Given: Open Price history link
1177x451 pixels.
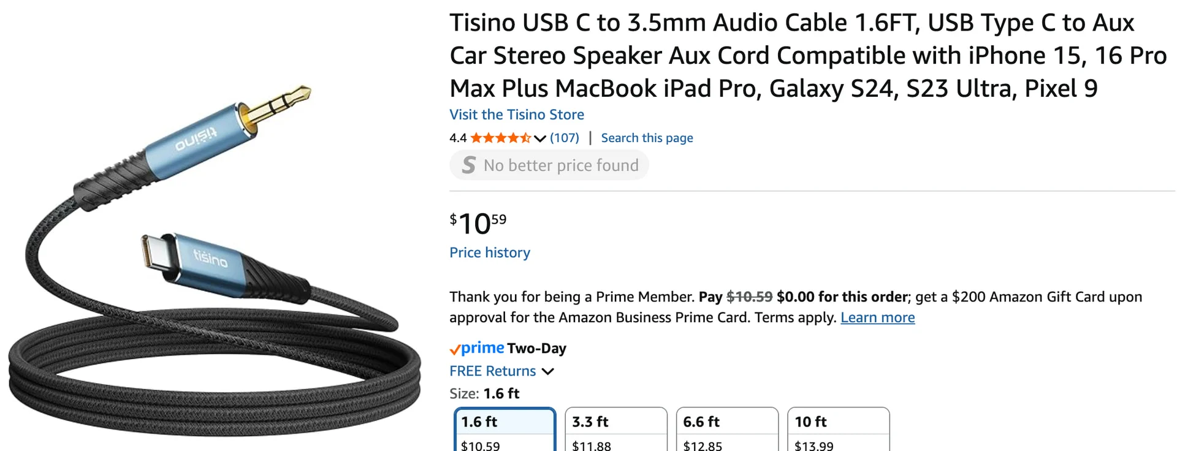Looking at the screenshot, I should point(490,252).
